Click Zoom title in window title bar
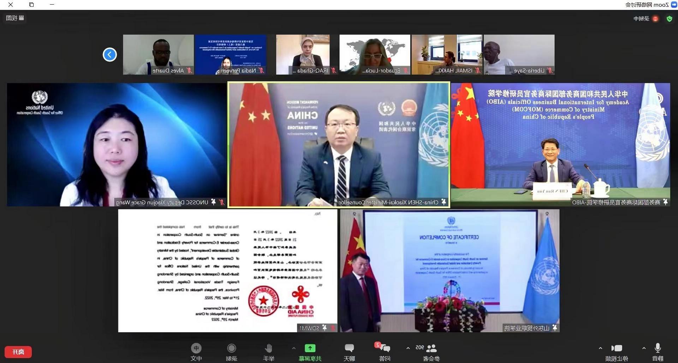The height and width of the screenshot is (363, 678). (x=647, y=5)
